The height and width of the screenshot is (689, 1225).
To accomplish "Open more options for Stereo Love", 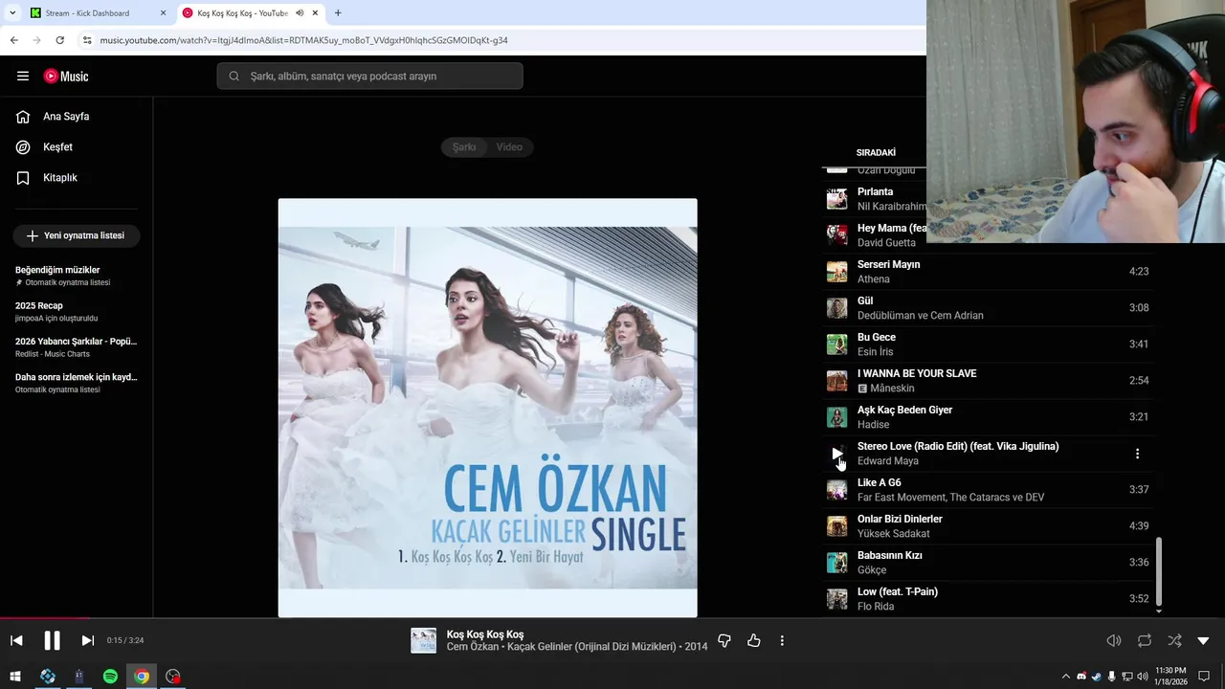I will tap(1137, 454).
